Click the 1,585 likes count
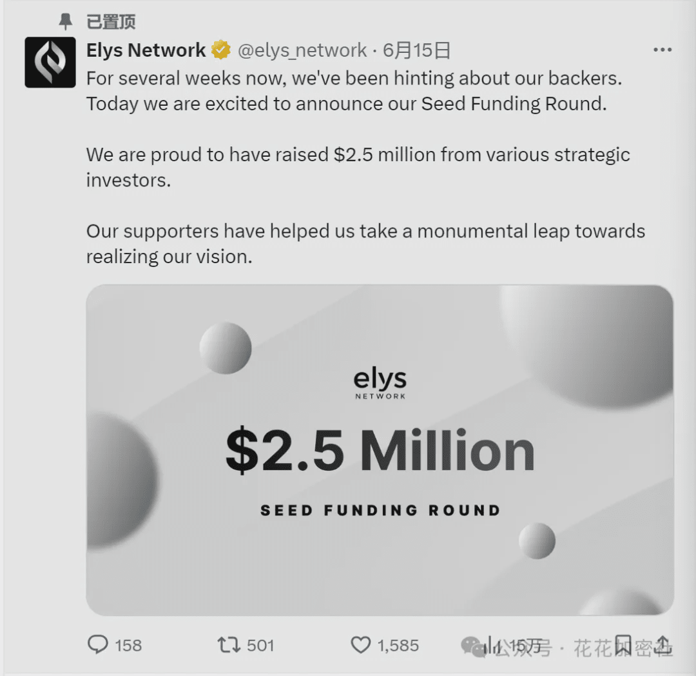 pos(398,645)
